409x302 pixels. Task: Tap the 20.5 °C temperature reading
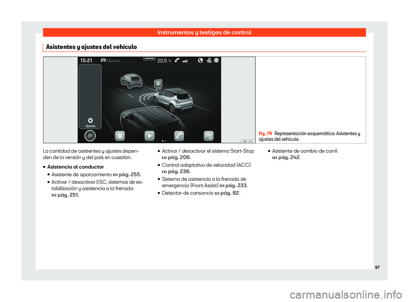tap(164, 61)
